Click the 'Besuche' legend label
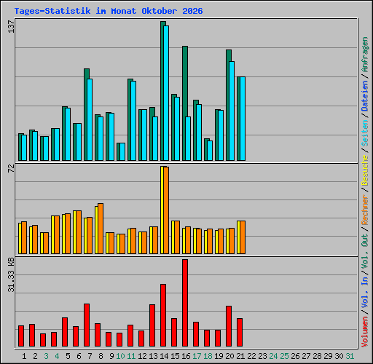This screenshot has width=373, height=364. tap(364, 170)
